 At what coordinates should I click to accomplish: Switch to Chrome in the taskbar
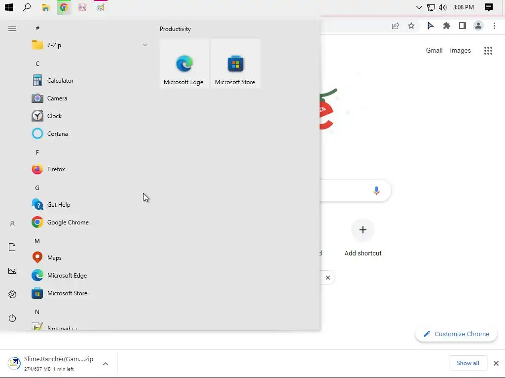[x=64, y=7]
